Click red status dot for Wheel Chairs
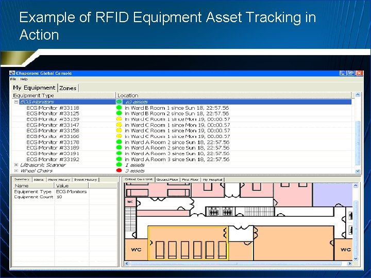 click(x=119, y=170)
